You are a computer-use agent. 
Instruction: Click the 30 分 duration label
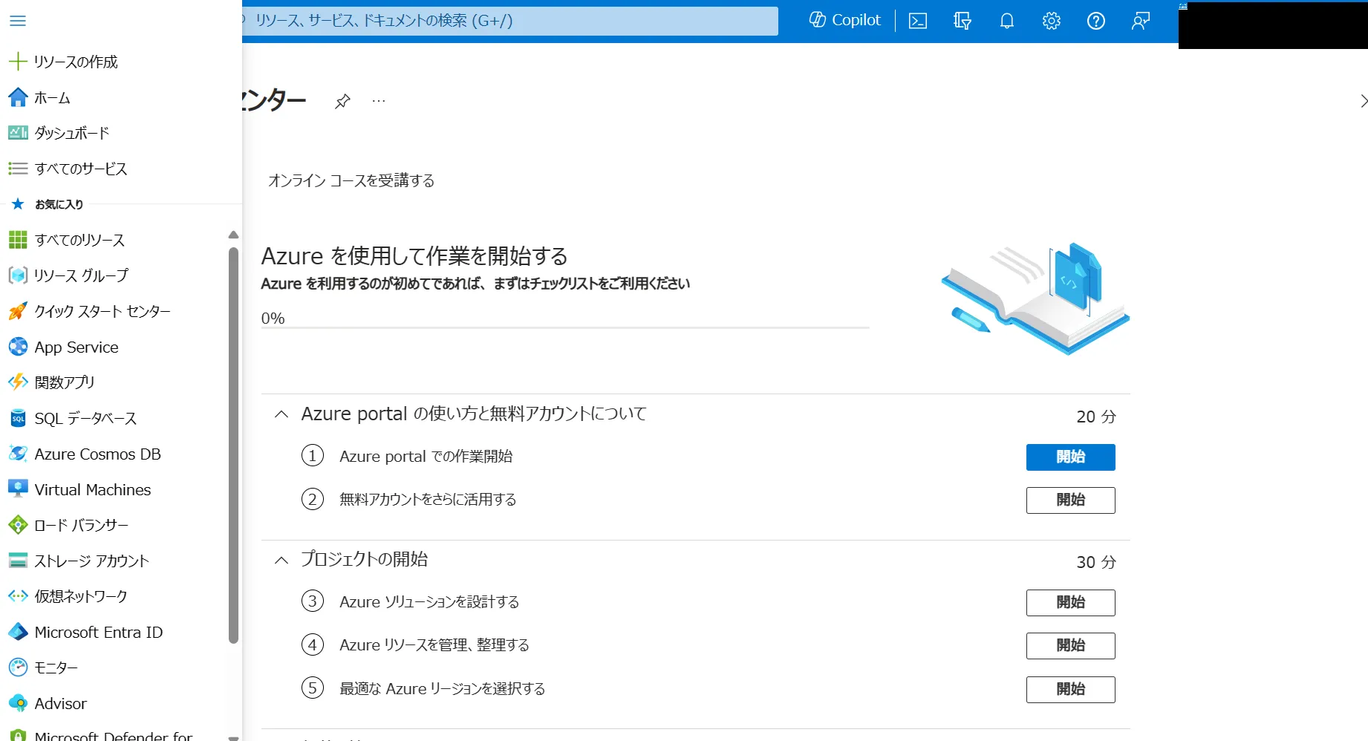pyautogui.click(x=1096, y=562)
